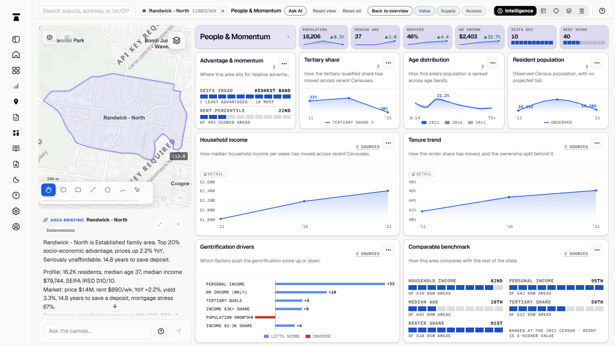The width and height of the screenshot is (615, 346).
Task: Toggle the sidebar panel icon
Action: point(16,39)
